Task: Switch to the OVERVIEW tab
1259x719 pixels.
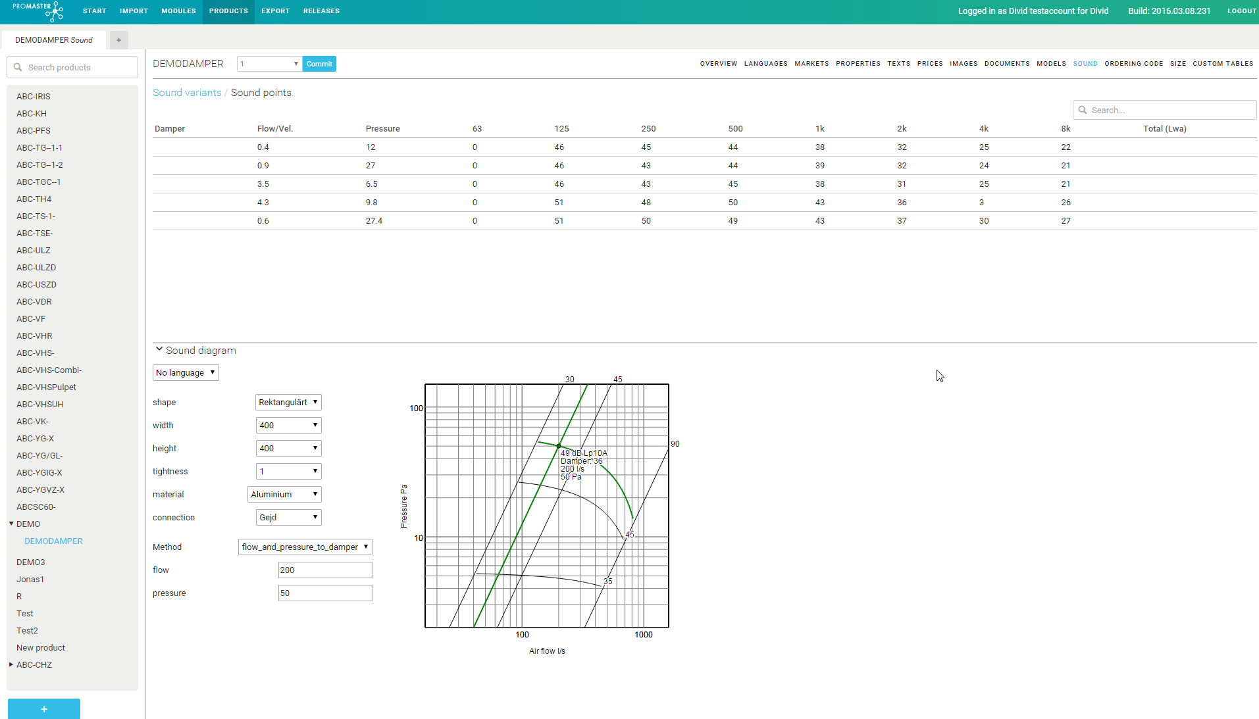Action: (719, 64)
